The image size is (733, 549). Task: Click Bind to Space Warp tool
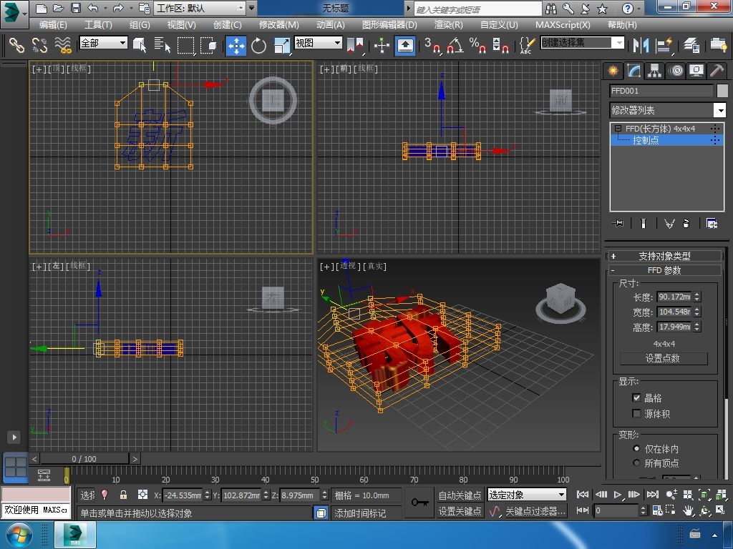[63, 45]
